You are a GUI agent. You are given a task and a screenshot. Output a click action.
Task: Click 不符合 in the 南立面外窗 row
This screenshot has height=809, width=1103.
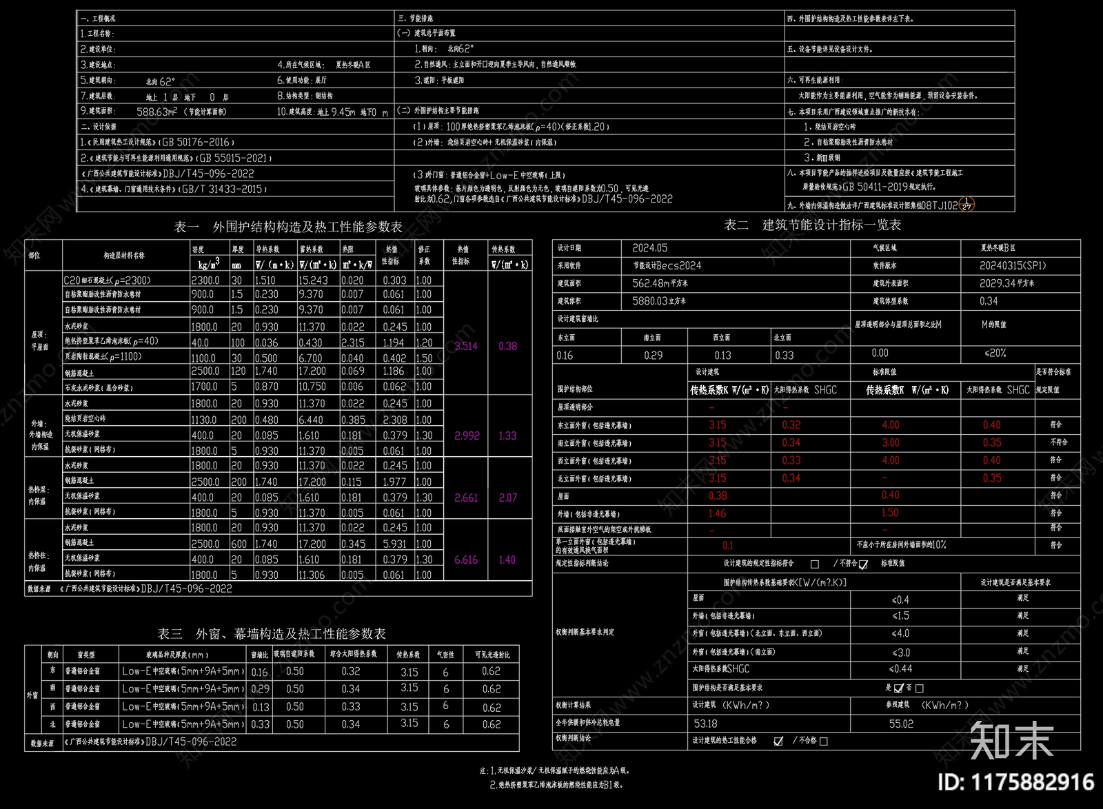[x=1058, y=442]
